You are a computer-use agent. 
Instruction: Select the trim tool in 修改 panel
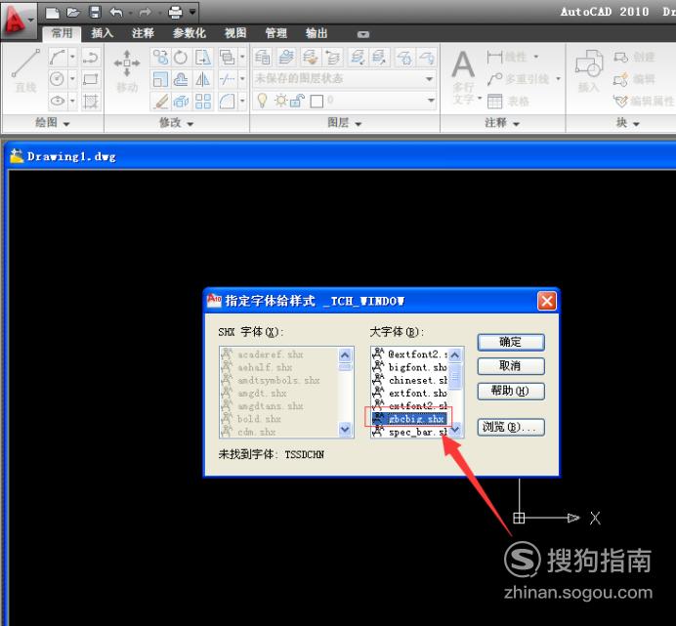(x=227, y=79)
